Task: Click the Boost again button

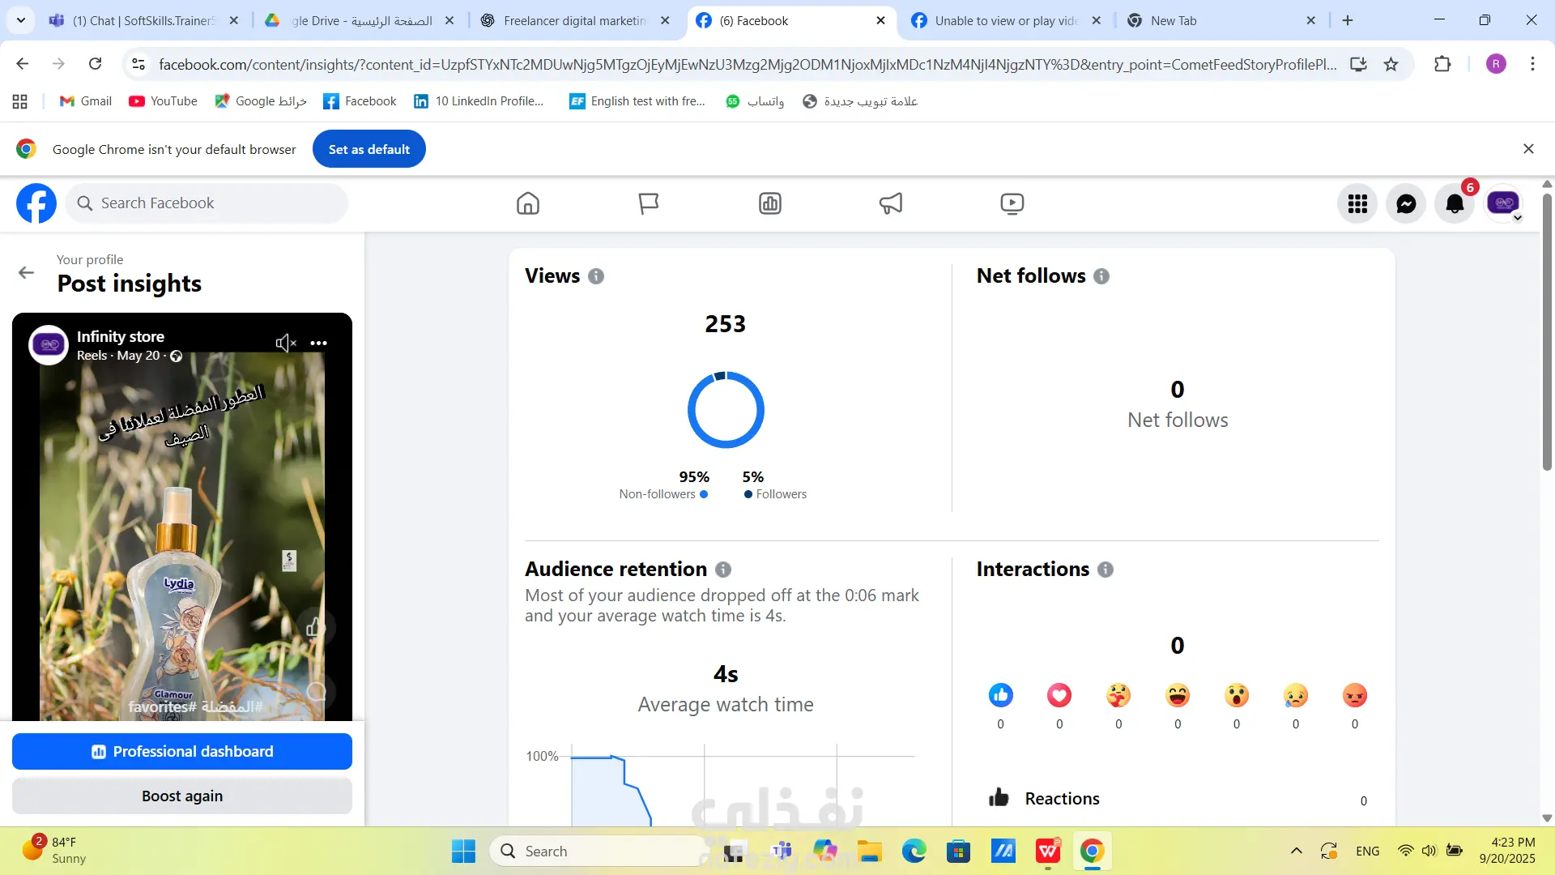Action: point(182,796)
